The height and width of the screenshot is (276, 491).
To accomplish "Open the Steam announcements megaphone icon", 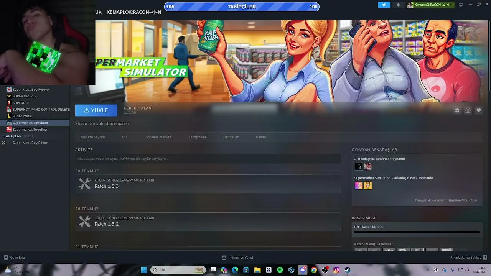I will tap(384, 5).
